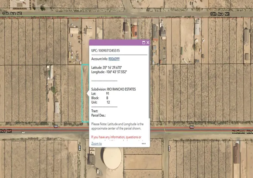Click the Block: B row
This screenshot has width=253, height=178.
(x=100, y=98)
